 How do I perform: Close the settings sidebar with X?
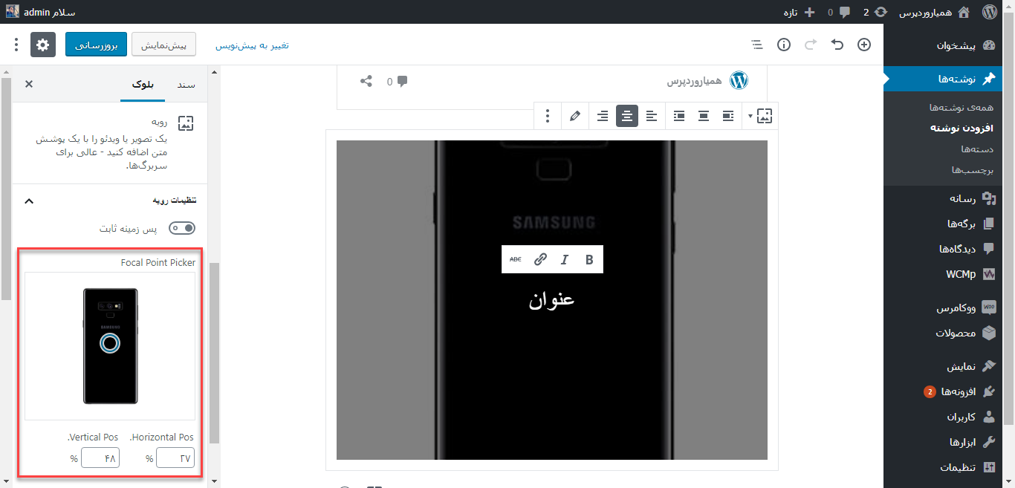pos(29,84)
